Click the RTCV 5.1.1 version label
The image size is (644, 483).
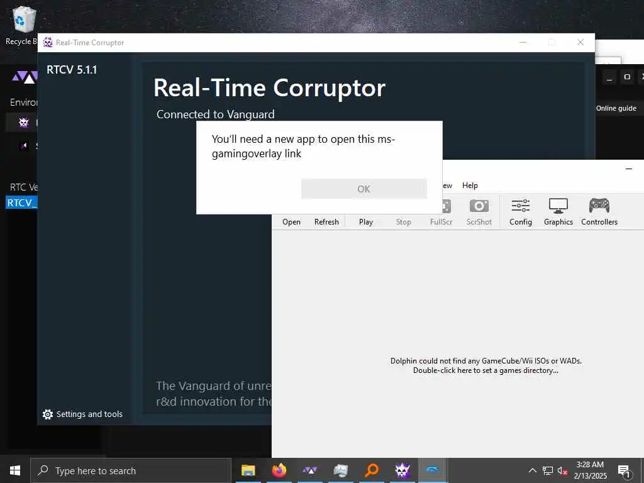tap(72, 69)
